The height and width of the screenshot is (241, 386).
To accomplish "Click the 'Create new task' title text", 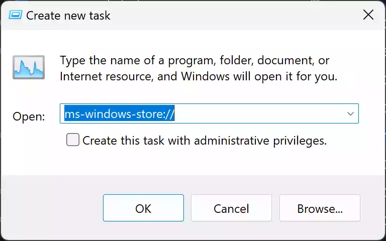I will [68, 16].
